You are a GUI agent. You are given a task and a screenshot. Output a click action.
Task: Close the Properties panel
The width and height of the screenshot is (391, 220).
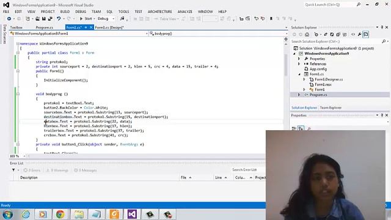[x=387, y=116]
